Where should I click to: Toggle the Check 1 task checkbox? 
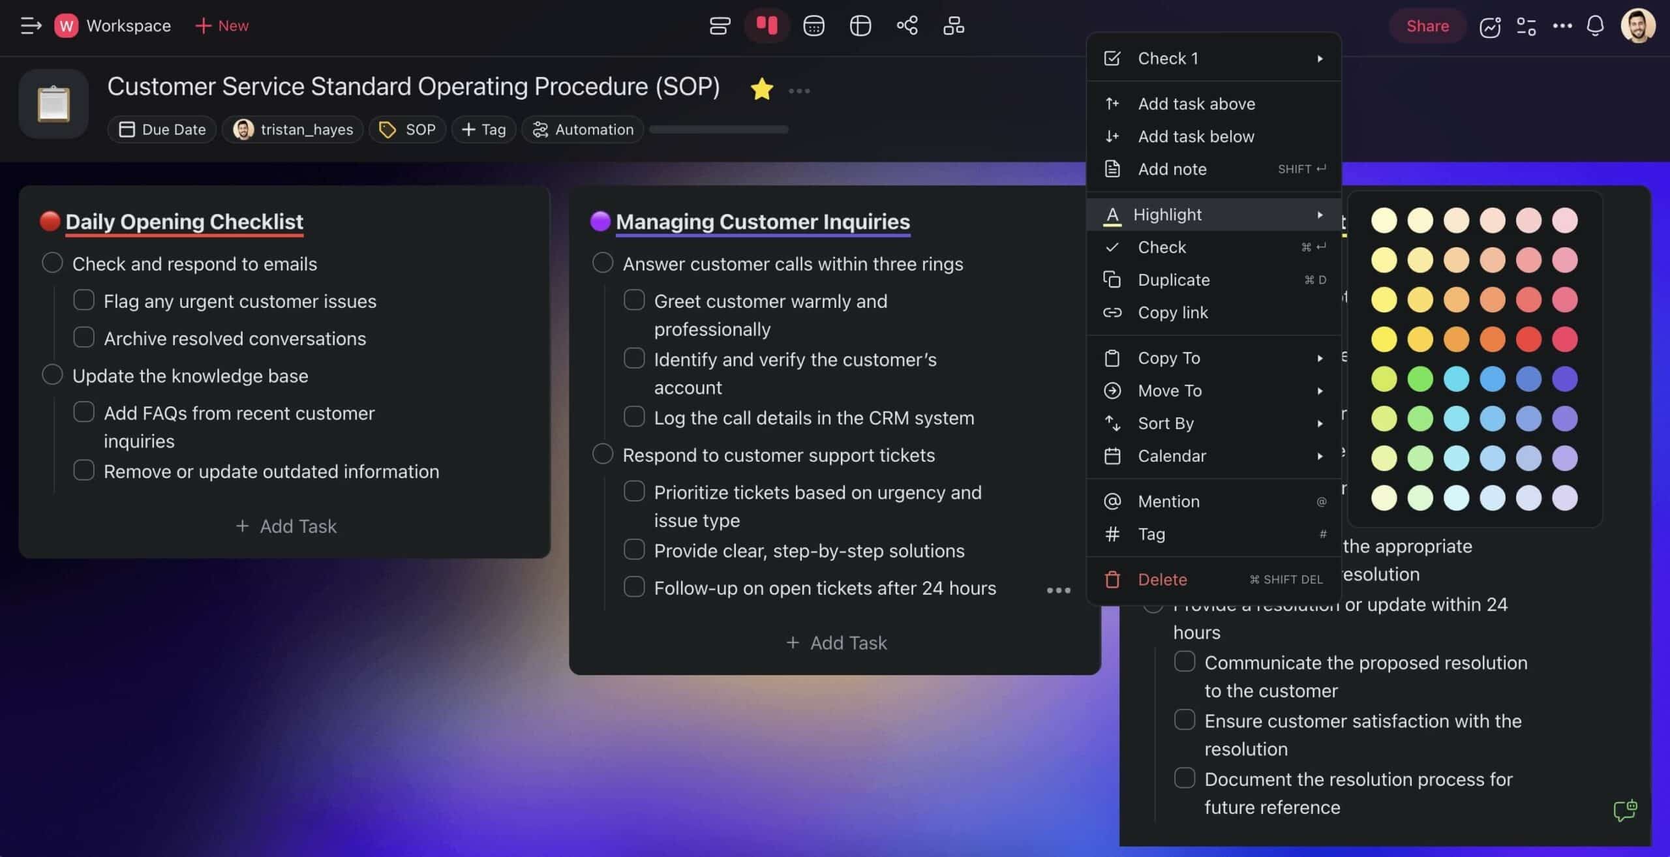pos(1115,58)
